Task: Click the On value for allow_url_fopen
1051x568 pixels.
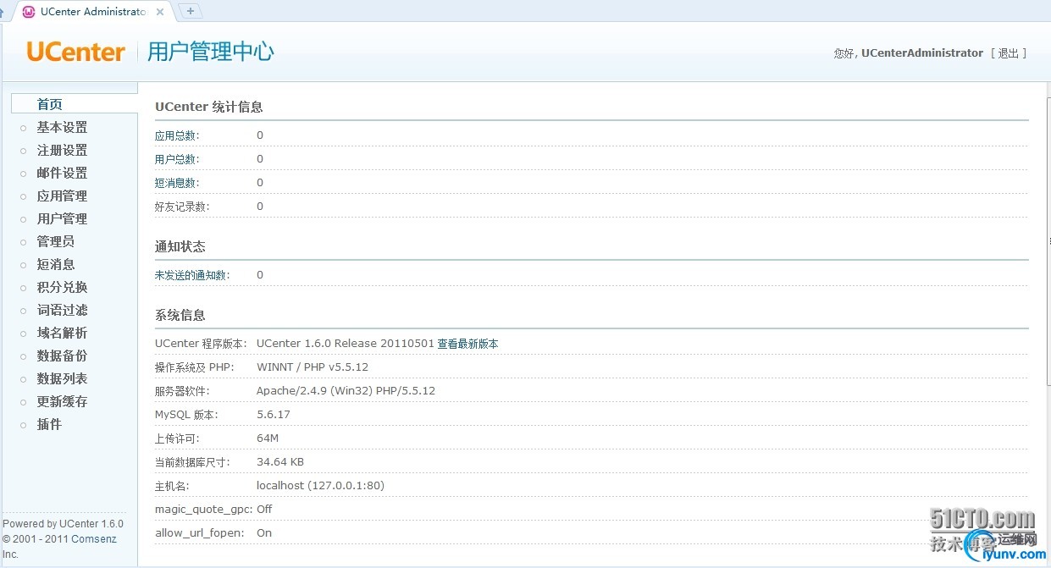Action: click(x=264, y=533)
